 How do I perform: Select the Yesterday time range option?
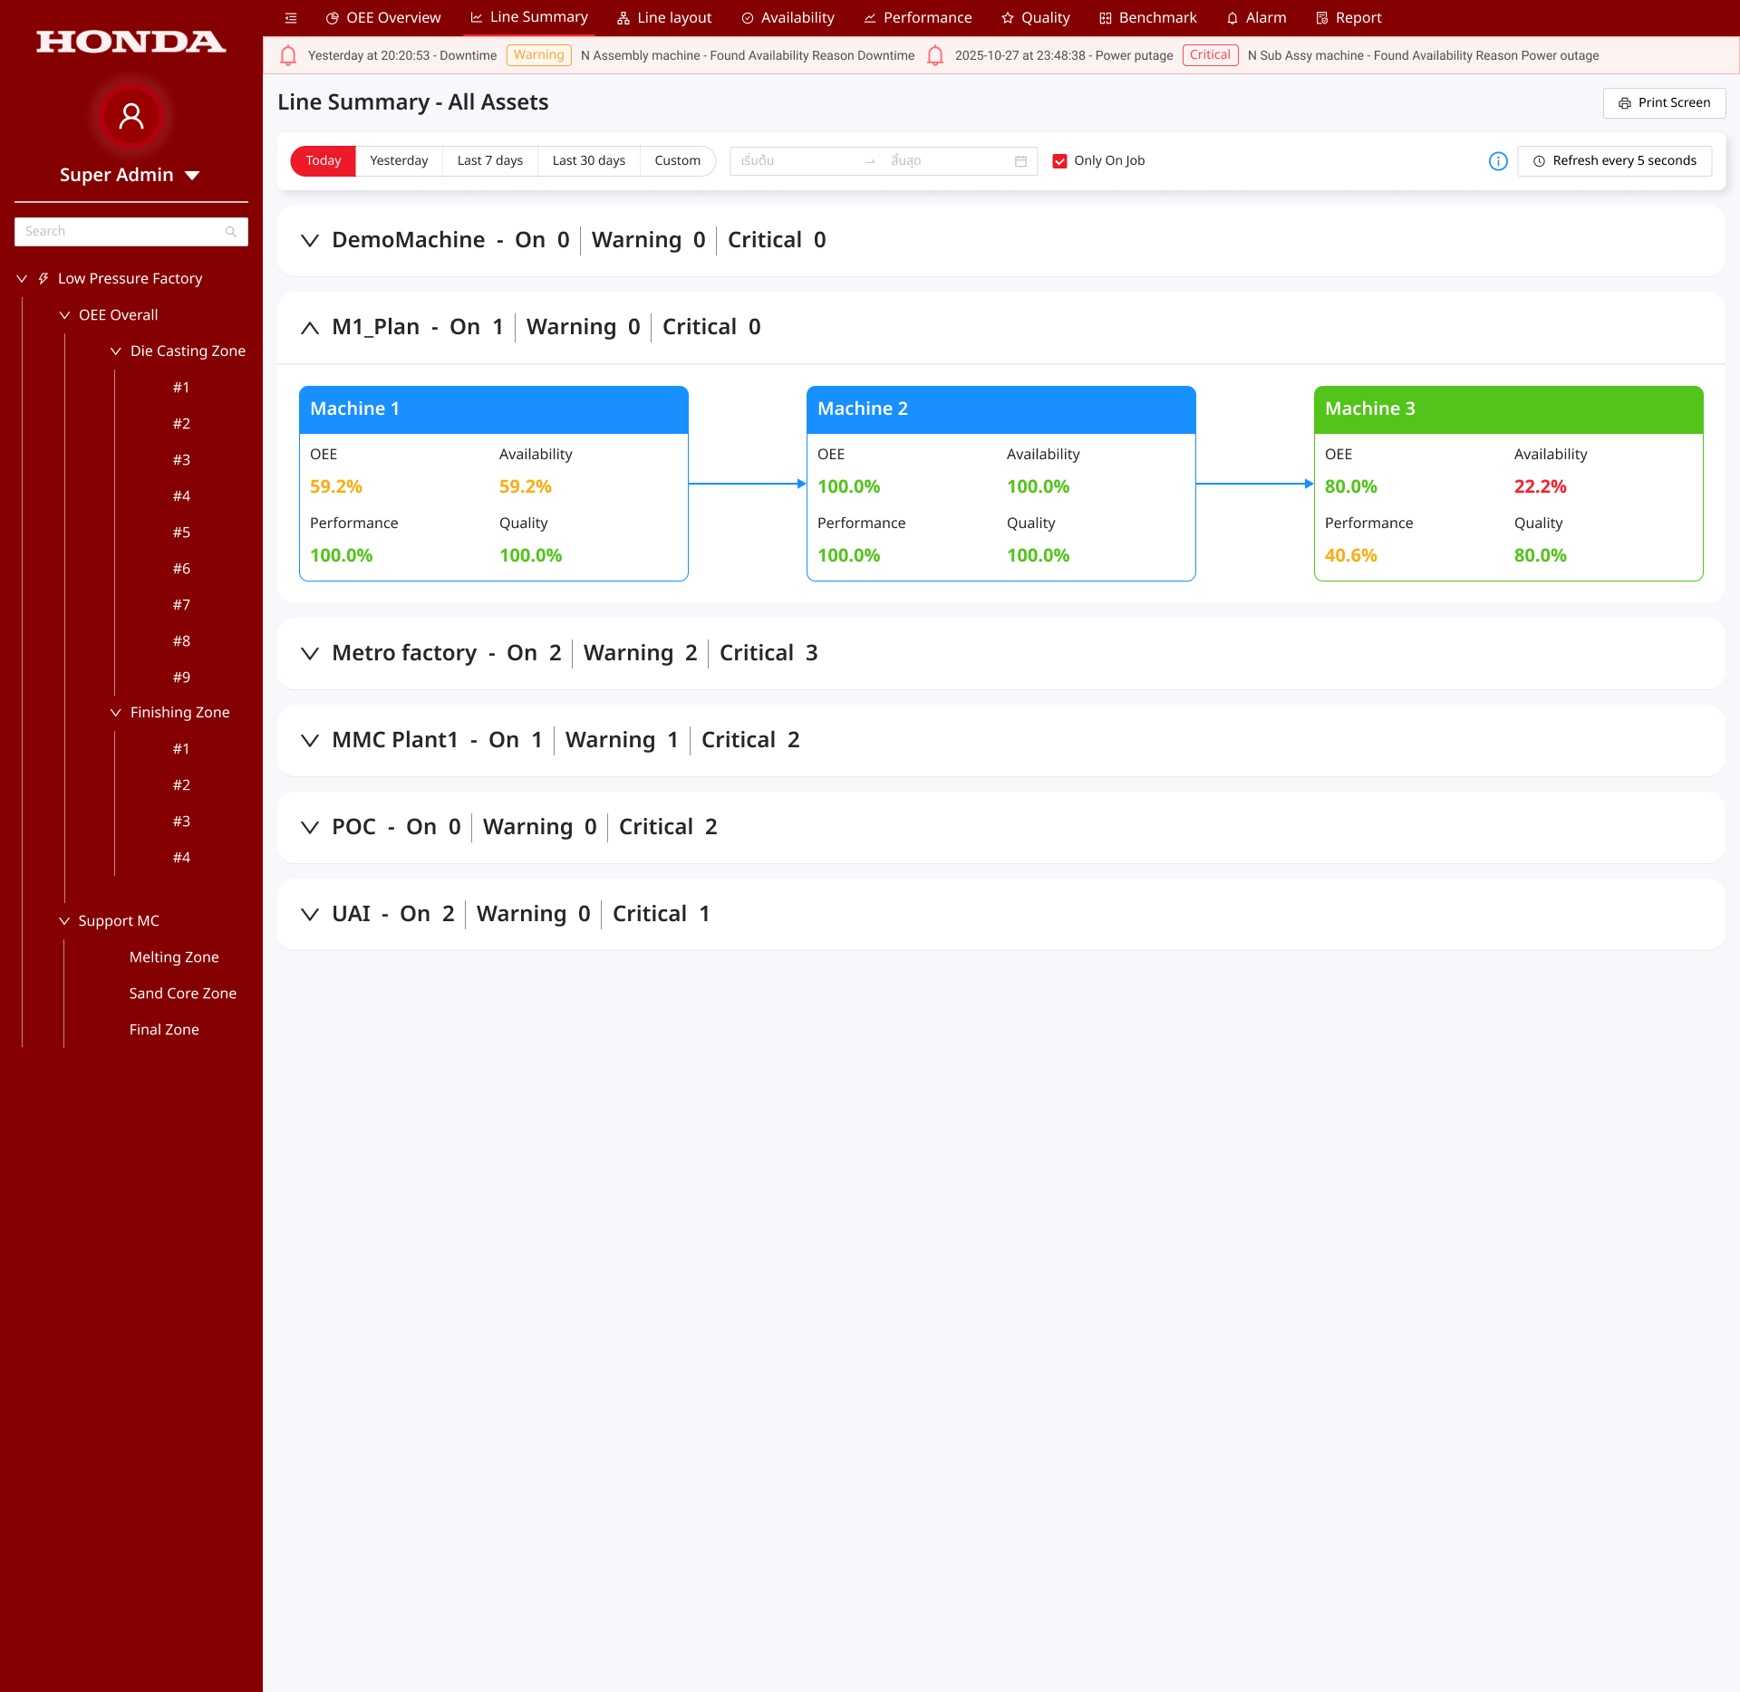pos(399,161)
